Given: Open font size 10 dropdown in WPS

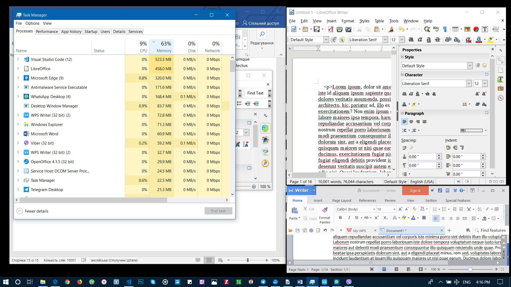Looking at the screenshot, I should 394,209.
